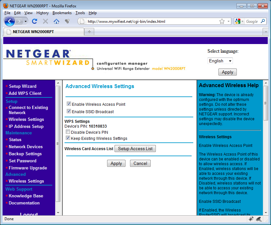The height and width of the screenshot is (225, 271).
Task: Click Apply under the language selector
Action: [227, 72]
